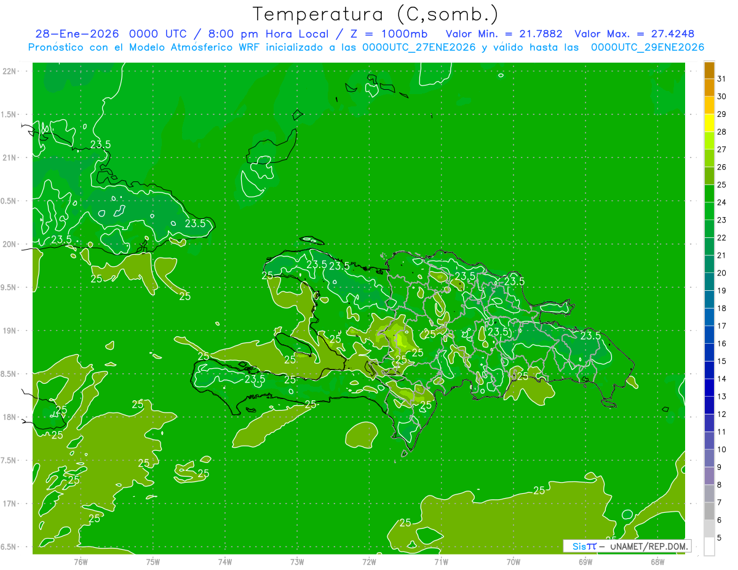
Task: Click the title "Temperatura (C,somb.)"
Action: [376, 14]
